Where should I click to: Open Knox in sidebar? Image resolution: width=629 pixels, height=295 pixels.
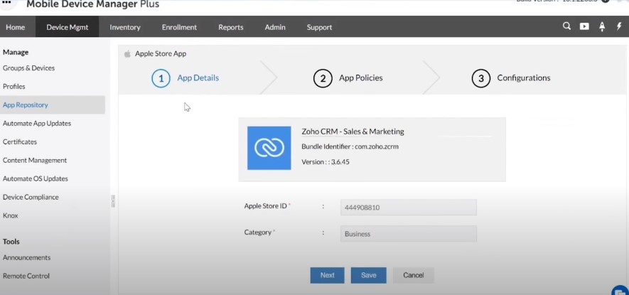(11, 215)
